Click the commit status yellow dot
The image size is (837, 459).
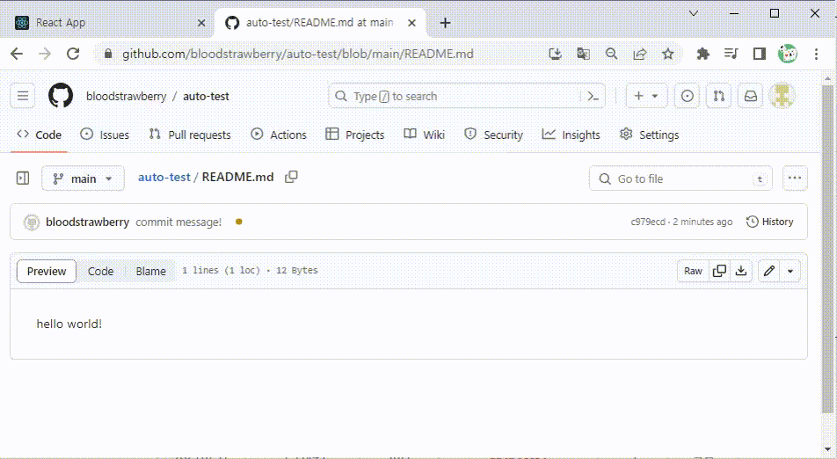pos(238,222)
